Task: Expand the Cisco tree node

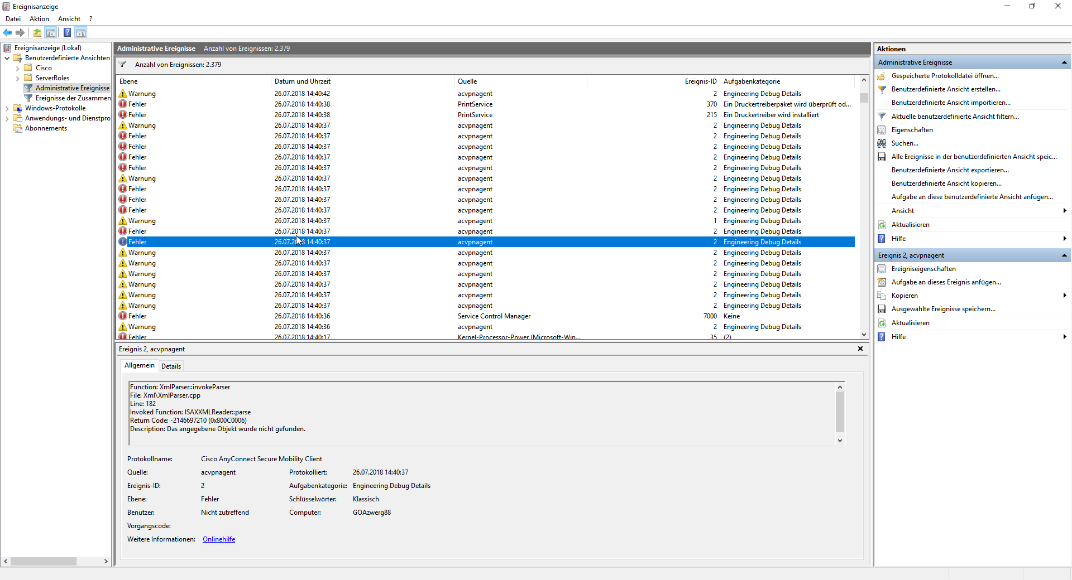Action: point(17,68)
